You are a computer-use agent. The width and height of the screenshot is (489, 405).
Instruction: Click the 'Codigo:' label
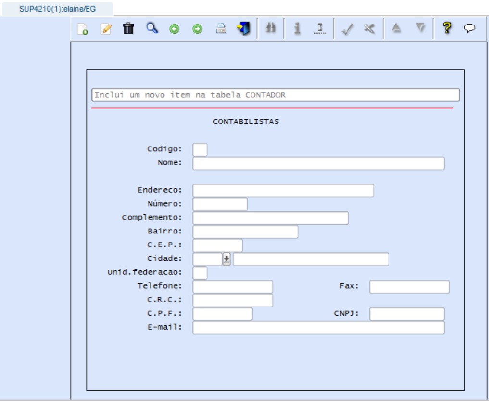pyautogui.click(x=164, y=149)
